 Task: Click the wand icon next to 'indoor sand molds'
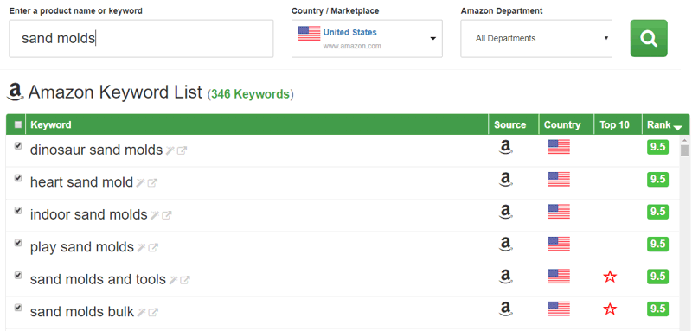[x=155, y=215]
